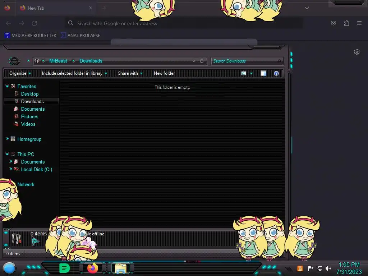368x276 pixels.
Task: Click the 0 items status bar text
Action: click(x=13, y=254)
